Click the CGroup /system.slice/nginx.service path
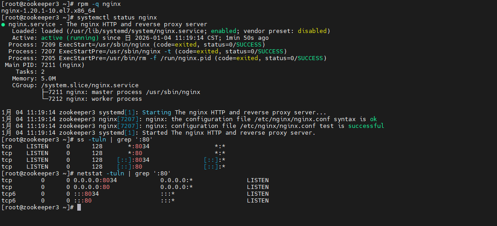This screenshot has width=497, height=226. point(90,85)
